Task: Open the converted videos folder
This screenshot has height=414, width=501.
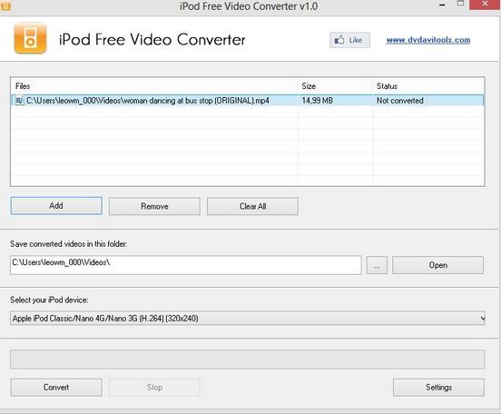Action: pos(437,265)
